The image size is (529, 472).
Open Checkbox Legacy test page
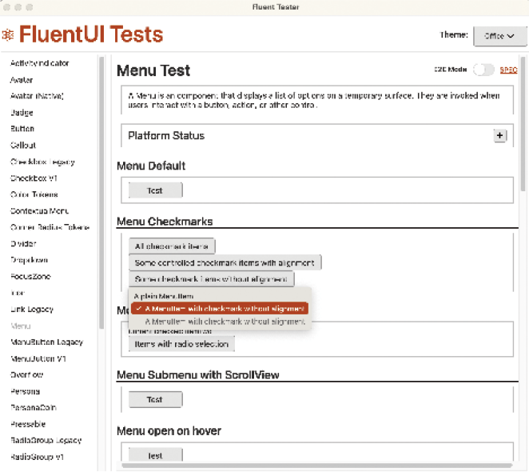pos(42,162)
